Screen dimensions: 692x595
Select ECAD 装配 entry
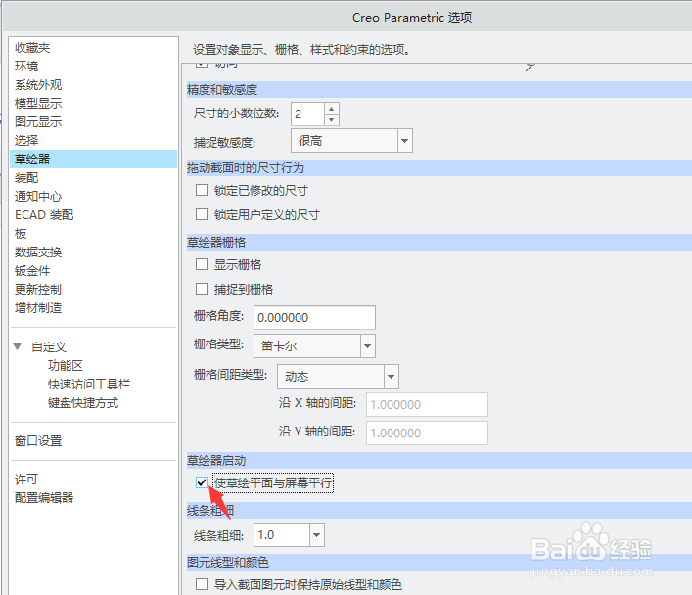pos(44,215)
